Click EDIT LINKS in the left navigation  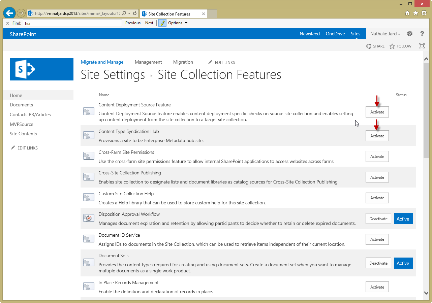click(x=24, y=148)
